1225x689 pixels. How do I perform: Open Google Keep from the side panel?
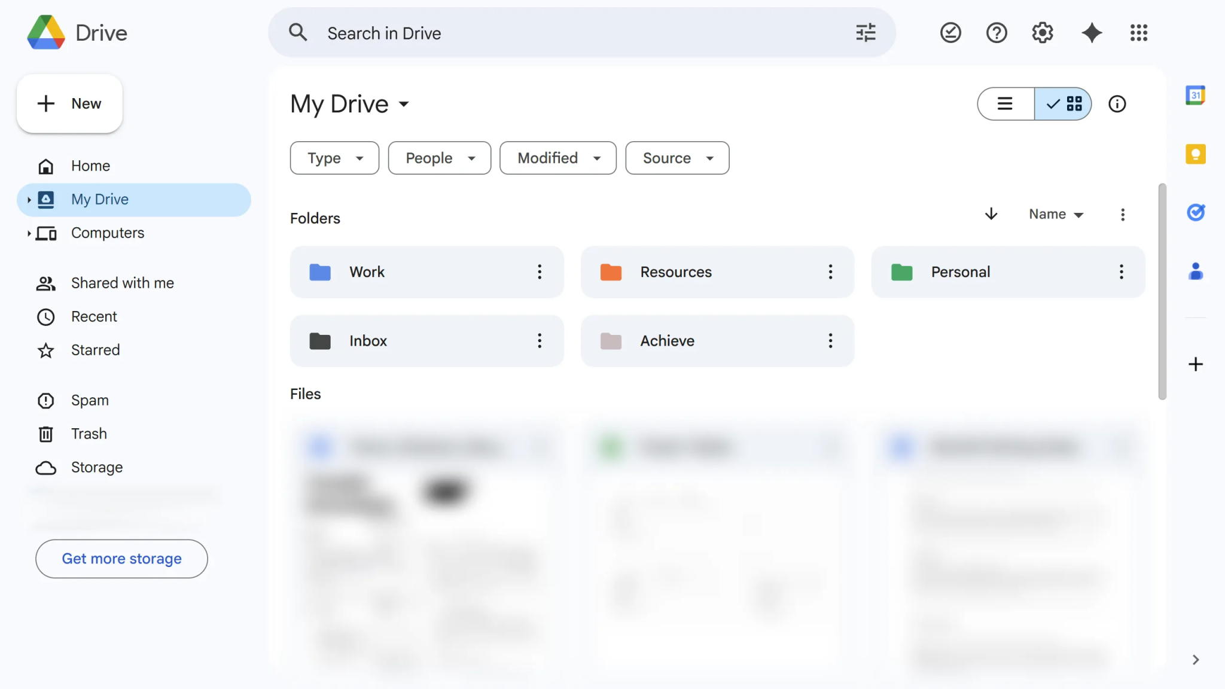click(1196, 154)
